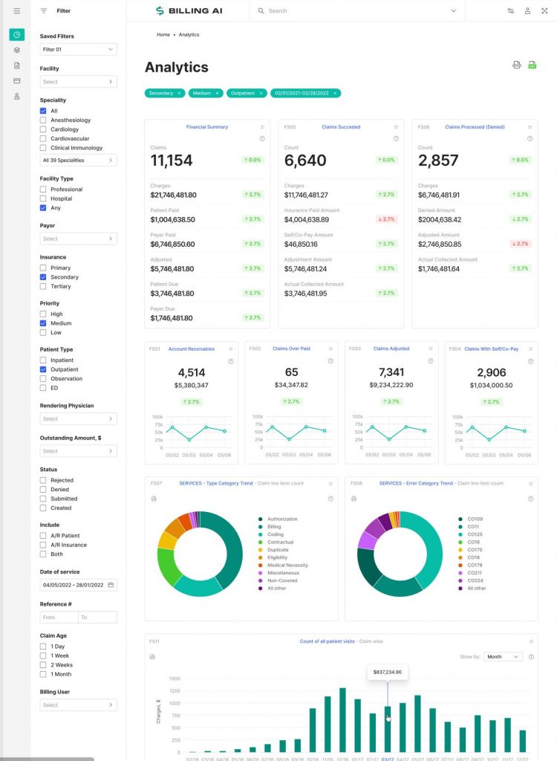557x761 pixels.
Task: Enable the Inpatient patient type checkbox
Action: pos(43,360)
